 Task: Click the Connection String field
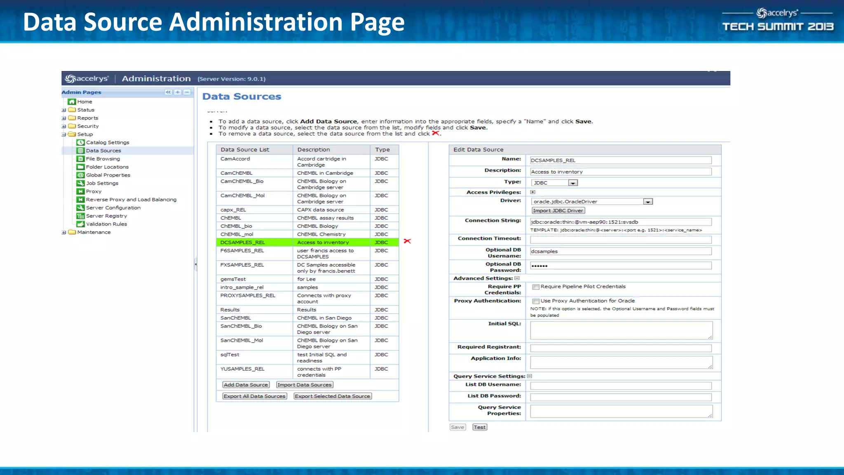(x=621, y=222)
